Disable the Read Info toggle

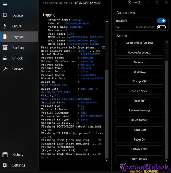click(x=161, y=21)
